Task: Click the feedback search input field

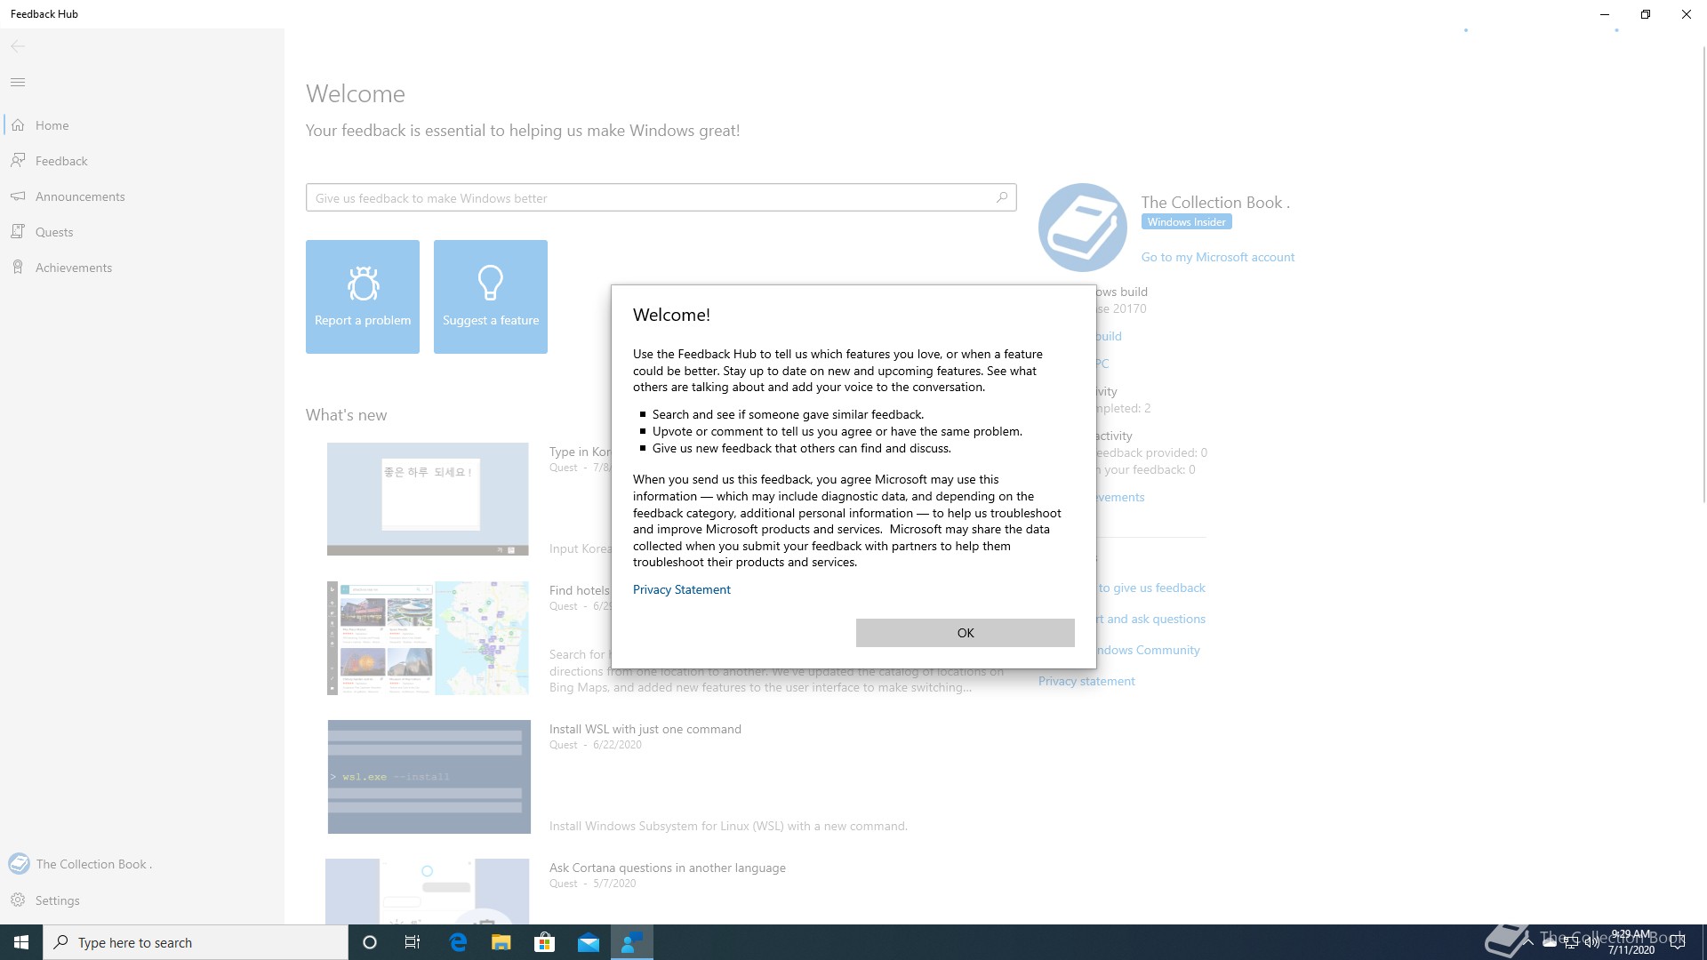Action: 661,198
